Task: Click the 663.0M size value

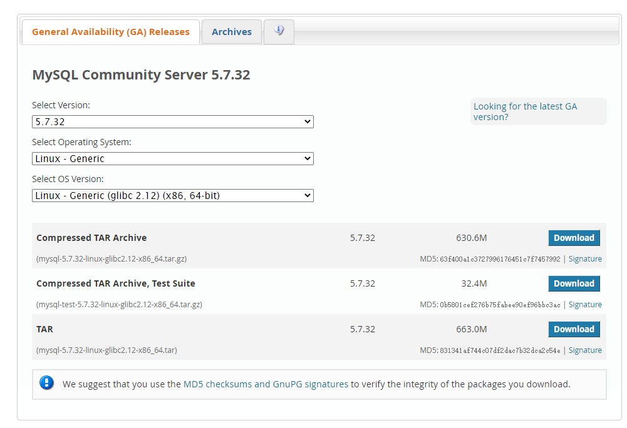Action: (x=472, y=329)
